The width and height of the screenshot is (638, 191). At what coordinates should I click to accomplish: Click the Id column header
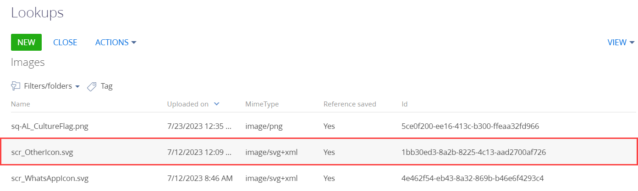point(405,104)
